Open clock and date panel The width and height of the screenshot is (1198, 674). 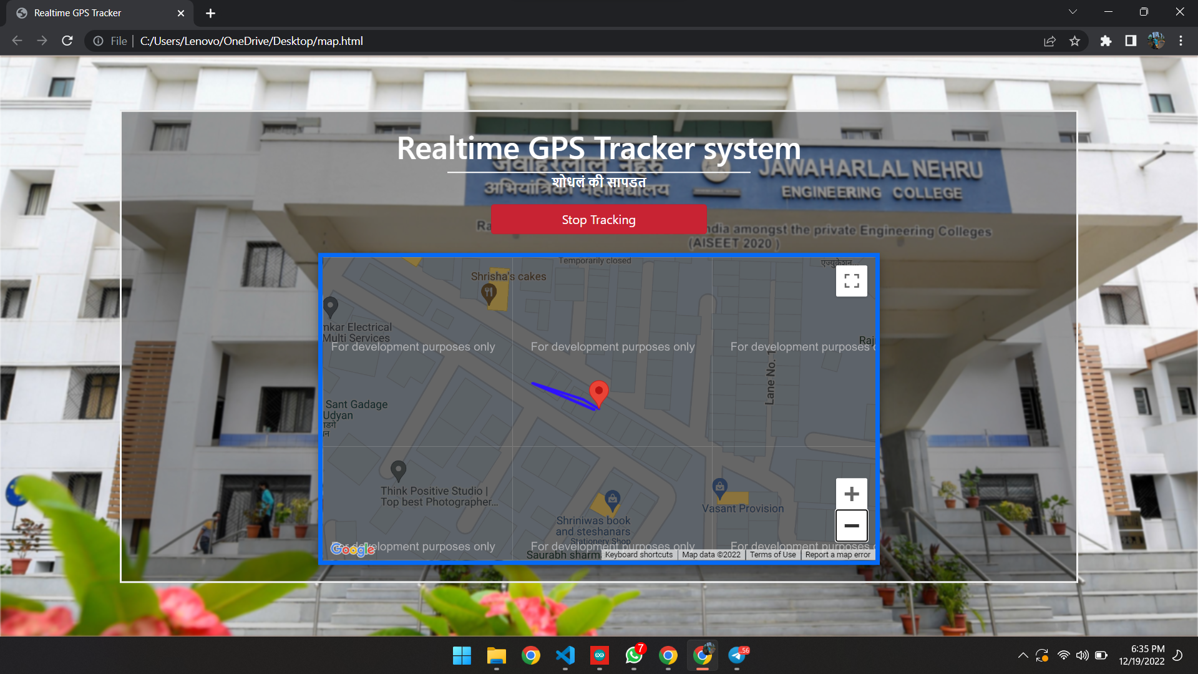(x=1142, y=655)
